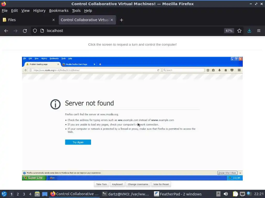Switch to the Files tab
The width and height of the screenshot is (265, 198).
click(29, 20)
